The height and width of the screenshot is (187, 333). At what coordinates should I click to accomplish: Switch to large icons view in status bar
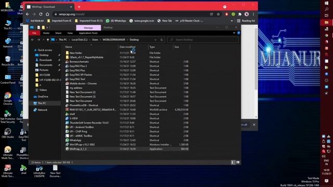238,162
